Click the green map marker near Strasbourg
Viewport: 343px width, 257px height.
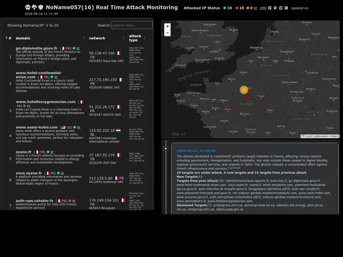click(x=297, y=94)
